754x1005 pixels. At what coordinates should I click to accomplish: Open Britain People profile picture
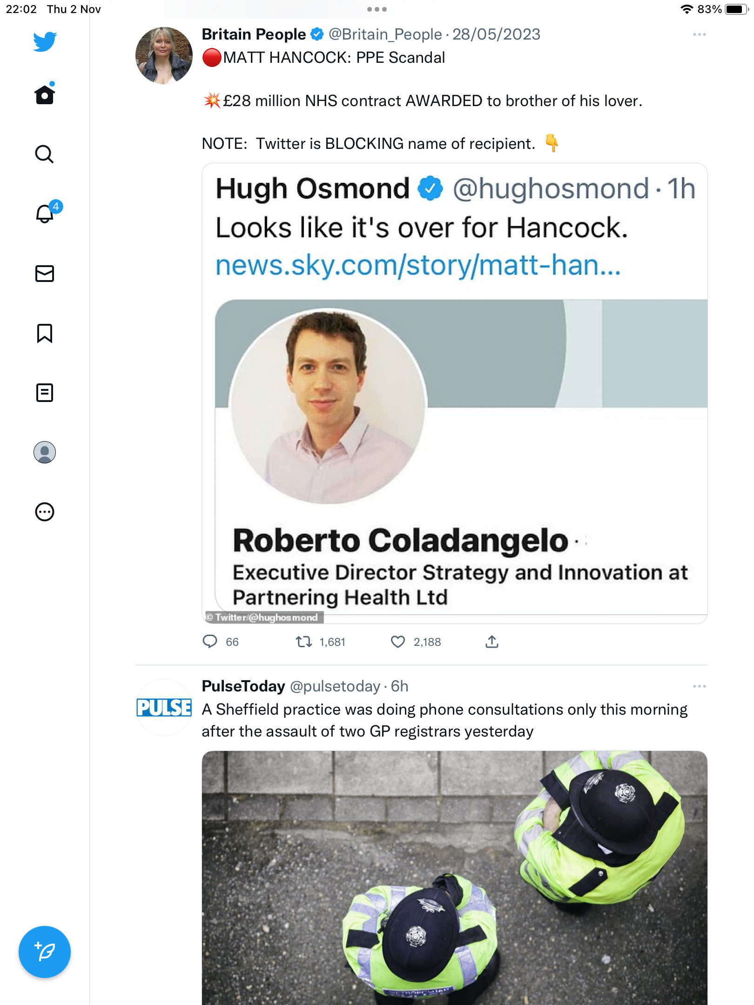click(x=164, y=55)
